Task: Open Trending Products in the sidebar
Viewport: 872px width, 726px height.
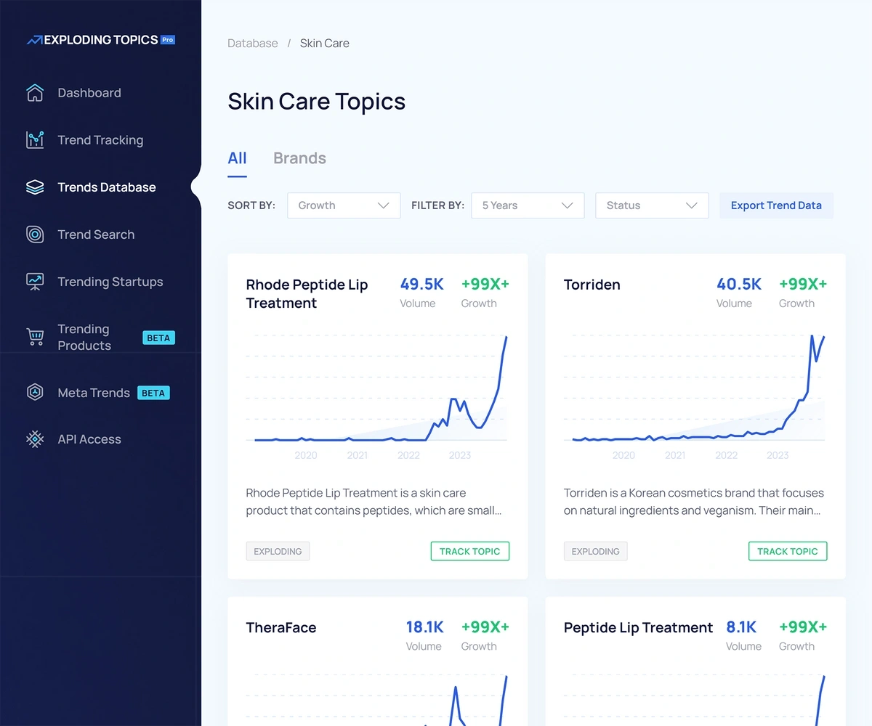Action: (84, 338)
